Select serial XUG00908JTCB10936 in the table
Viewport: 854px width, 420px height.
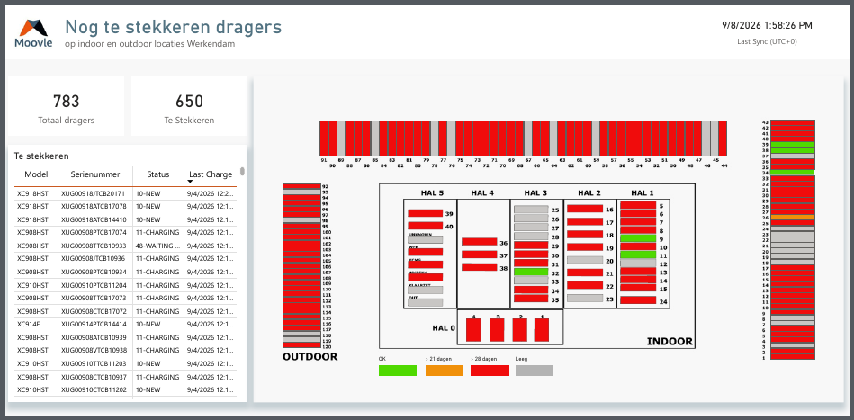click(x=93, y=259)
